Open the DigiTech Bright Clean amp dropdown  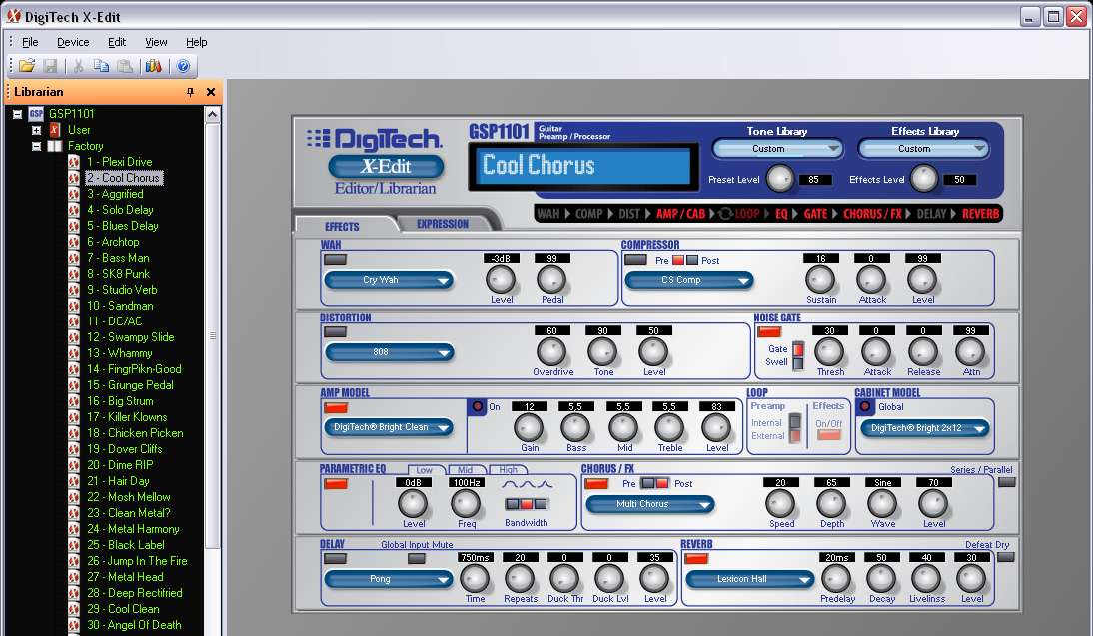389,427
